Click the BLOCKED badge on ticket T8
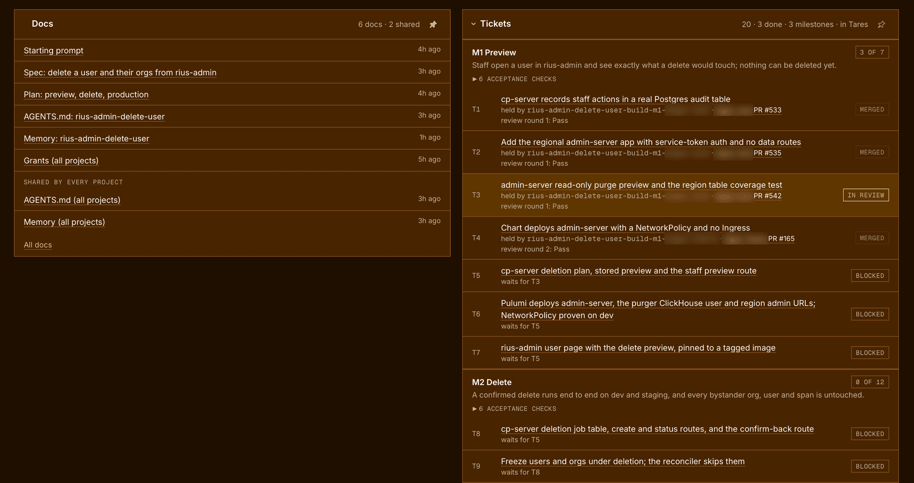The height and width of the screenshot is (483, 914). pos(870,434)
